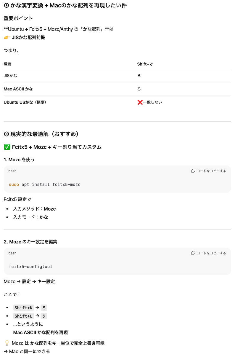Click the "2. Mozc のキー設定を編集" heading
235x357 pixels.
pos(30,242)
